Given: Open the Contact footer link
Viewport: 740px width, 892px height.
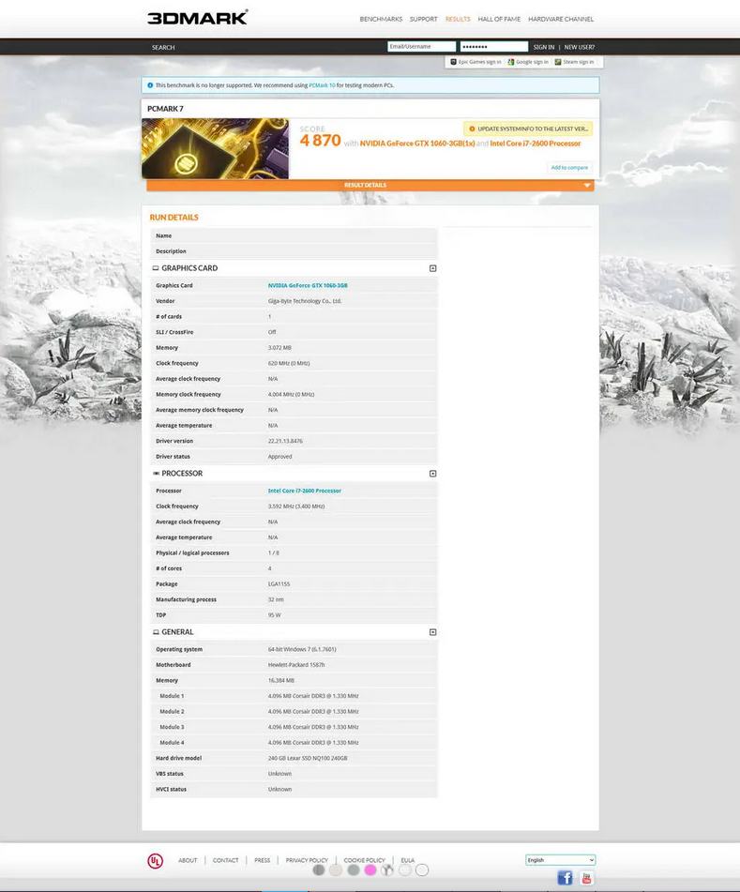Looking at the screenshot, I should point(225,860).
